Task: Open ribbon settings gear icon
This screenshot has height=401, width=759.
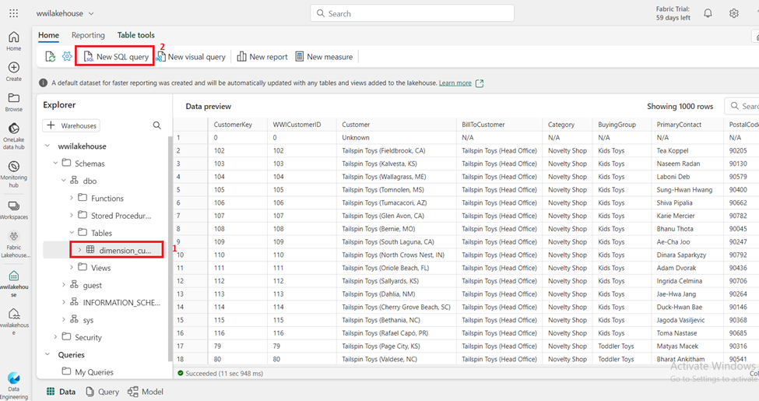Action: pos(67,57)
